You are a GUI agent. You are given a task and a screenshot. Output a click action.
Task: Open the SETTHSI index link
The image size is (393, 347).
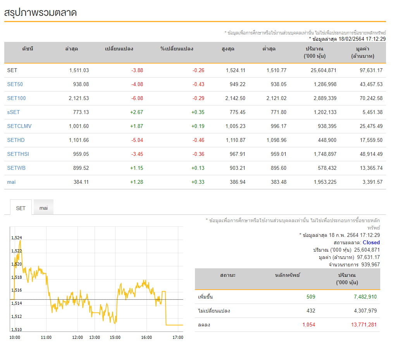[18, 154]
